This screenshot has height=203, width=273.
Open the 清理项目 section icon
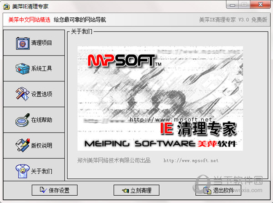(x=23, y=43)
